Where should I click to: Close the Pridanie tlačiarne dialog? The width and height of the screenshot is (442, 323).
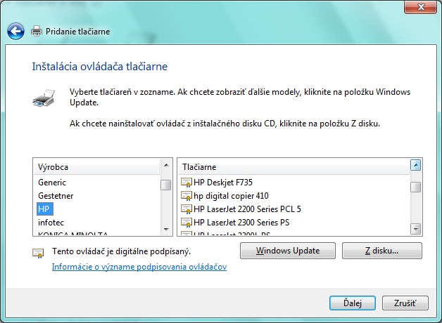tap(420, 7)
